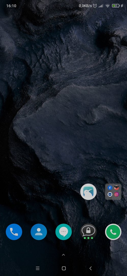The image size is (127, 276).
Task: Tap the Instagram icon in the folder
Action: (117, 194)
